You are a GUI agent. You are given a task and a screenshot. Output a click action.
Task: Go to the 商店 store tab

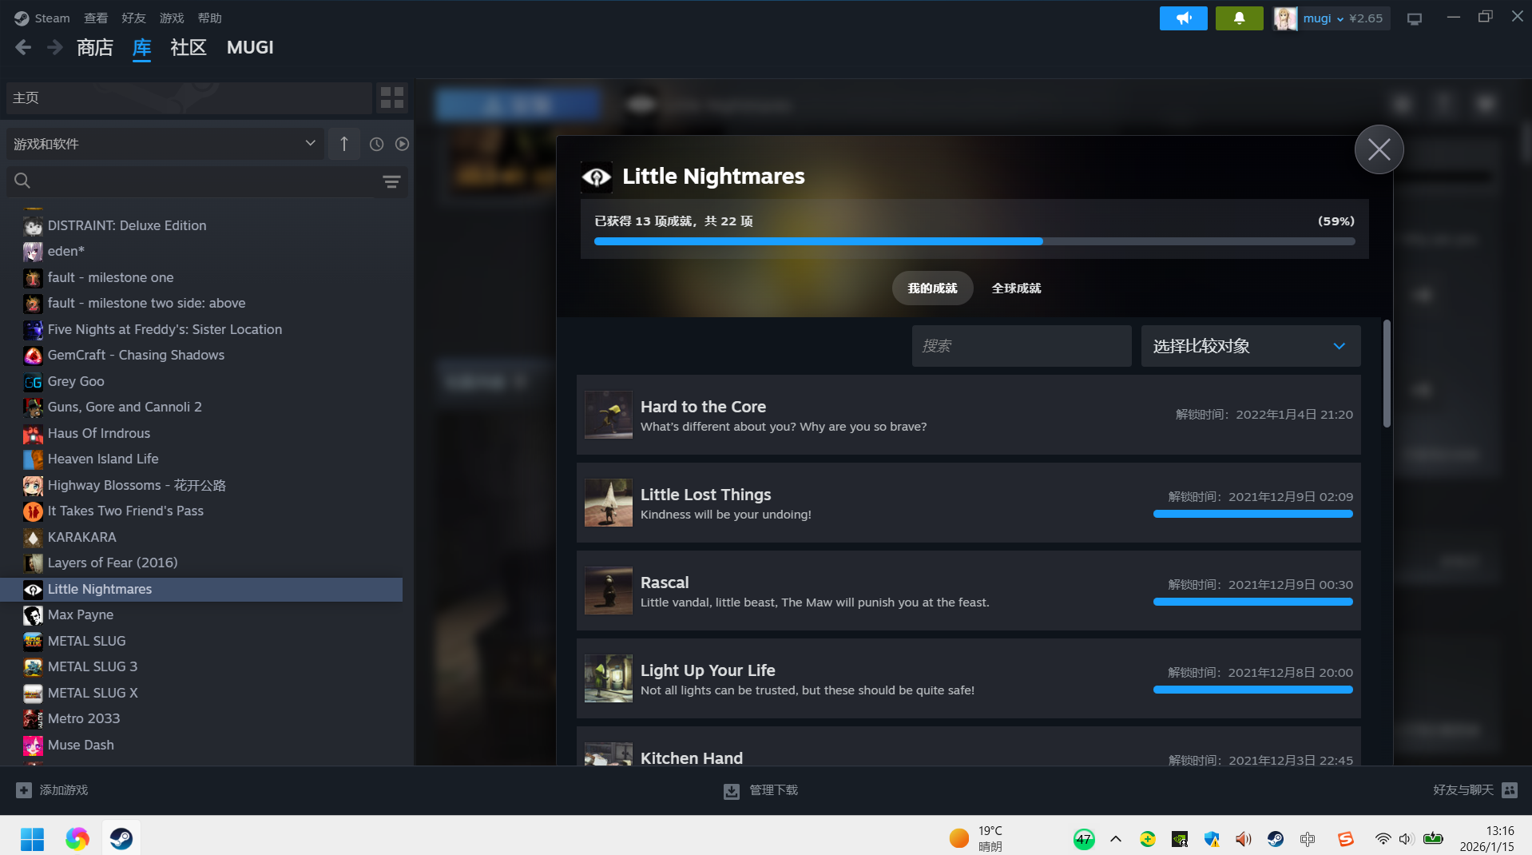pos(95,48)
